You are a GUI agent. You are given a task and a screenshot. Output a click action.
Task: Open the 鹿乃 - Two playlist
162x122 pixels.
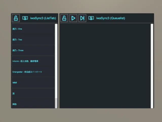[x=33, y=40]
